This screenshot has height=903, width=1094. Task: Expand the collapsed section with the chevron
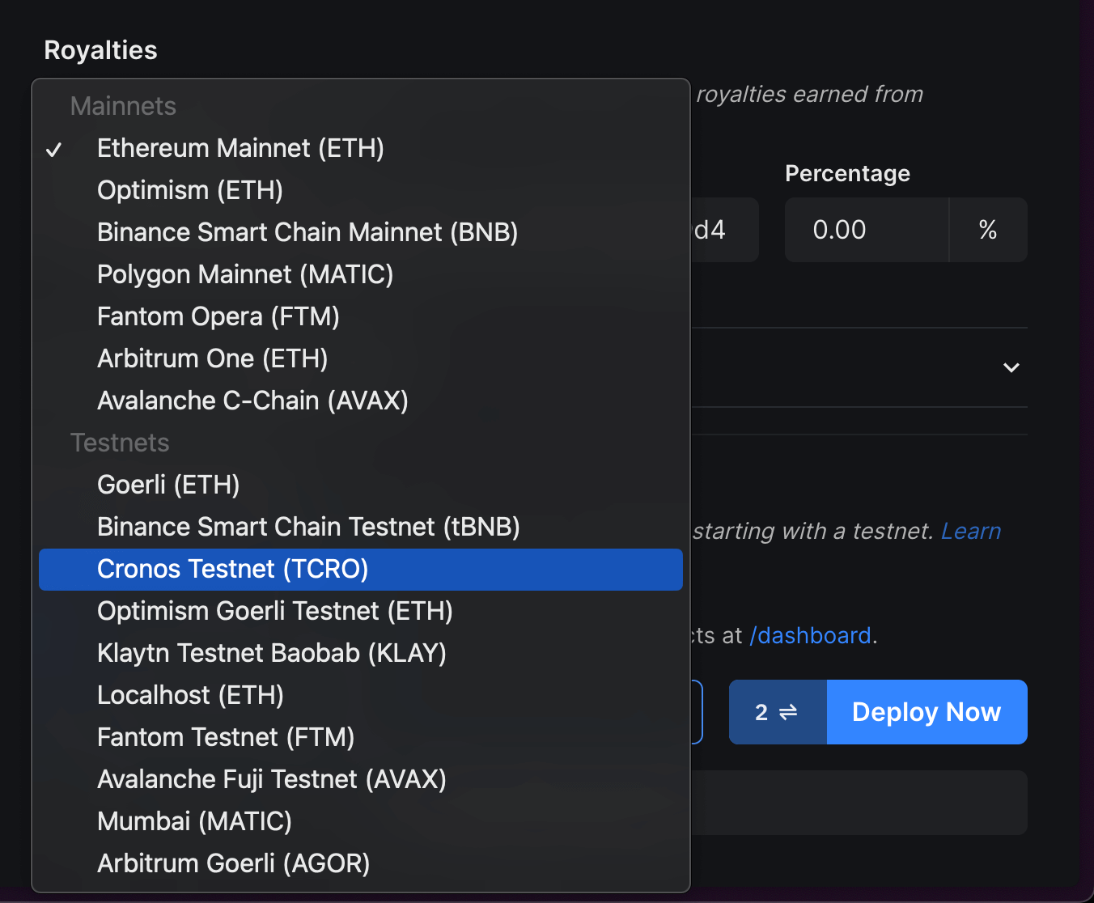1011,367
